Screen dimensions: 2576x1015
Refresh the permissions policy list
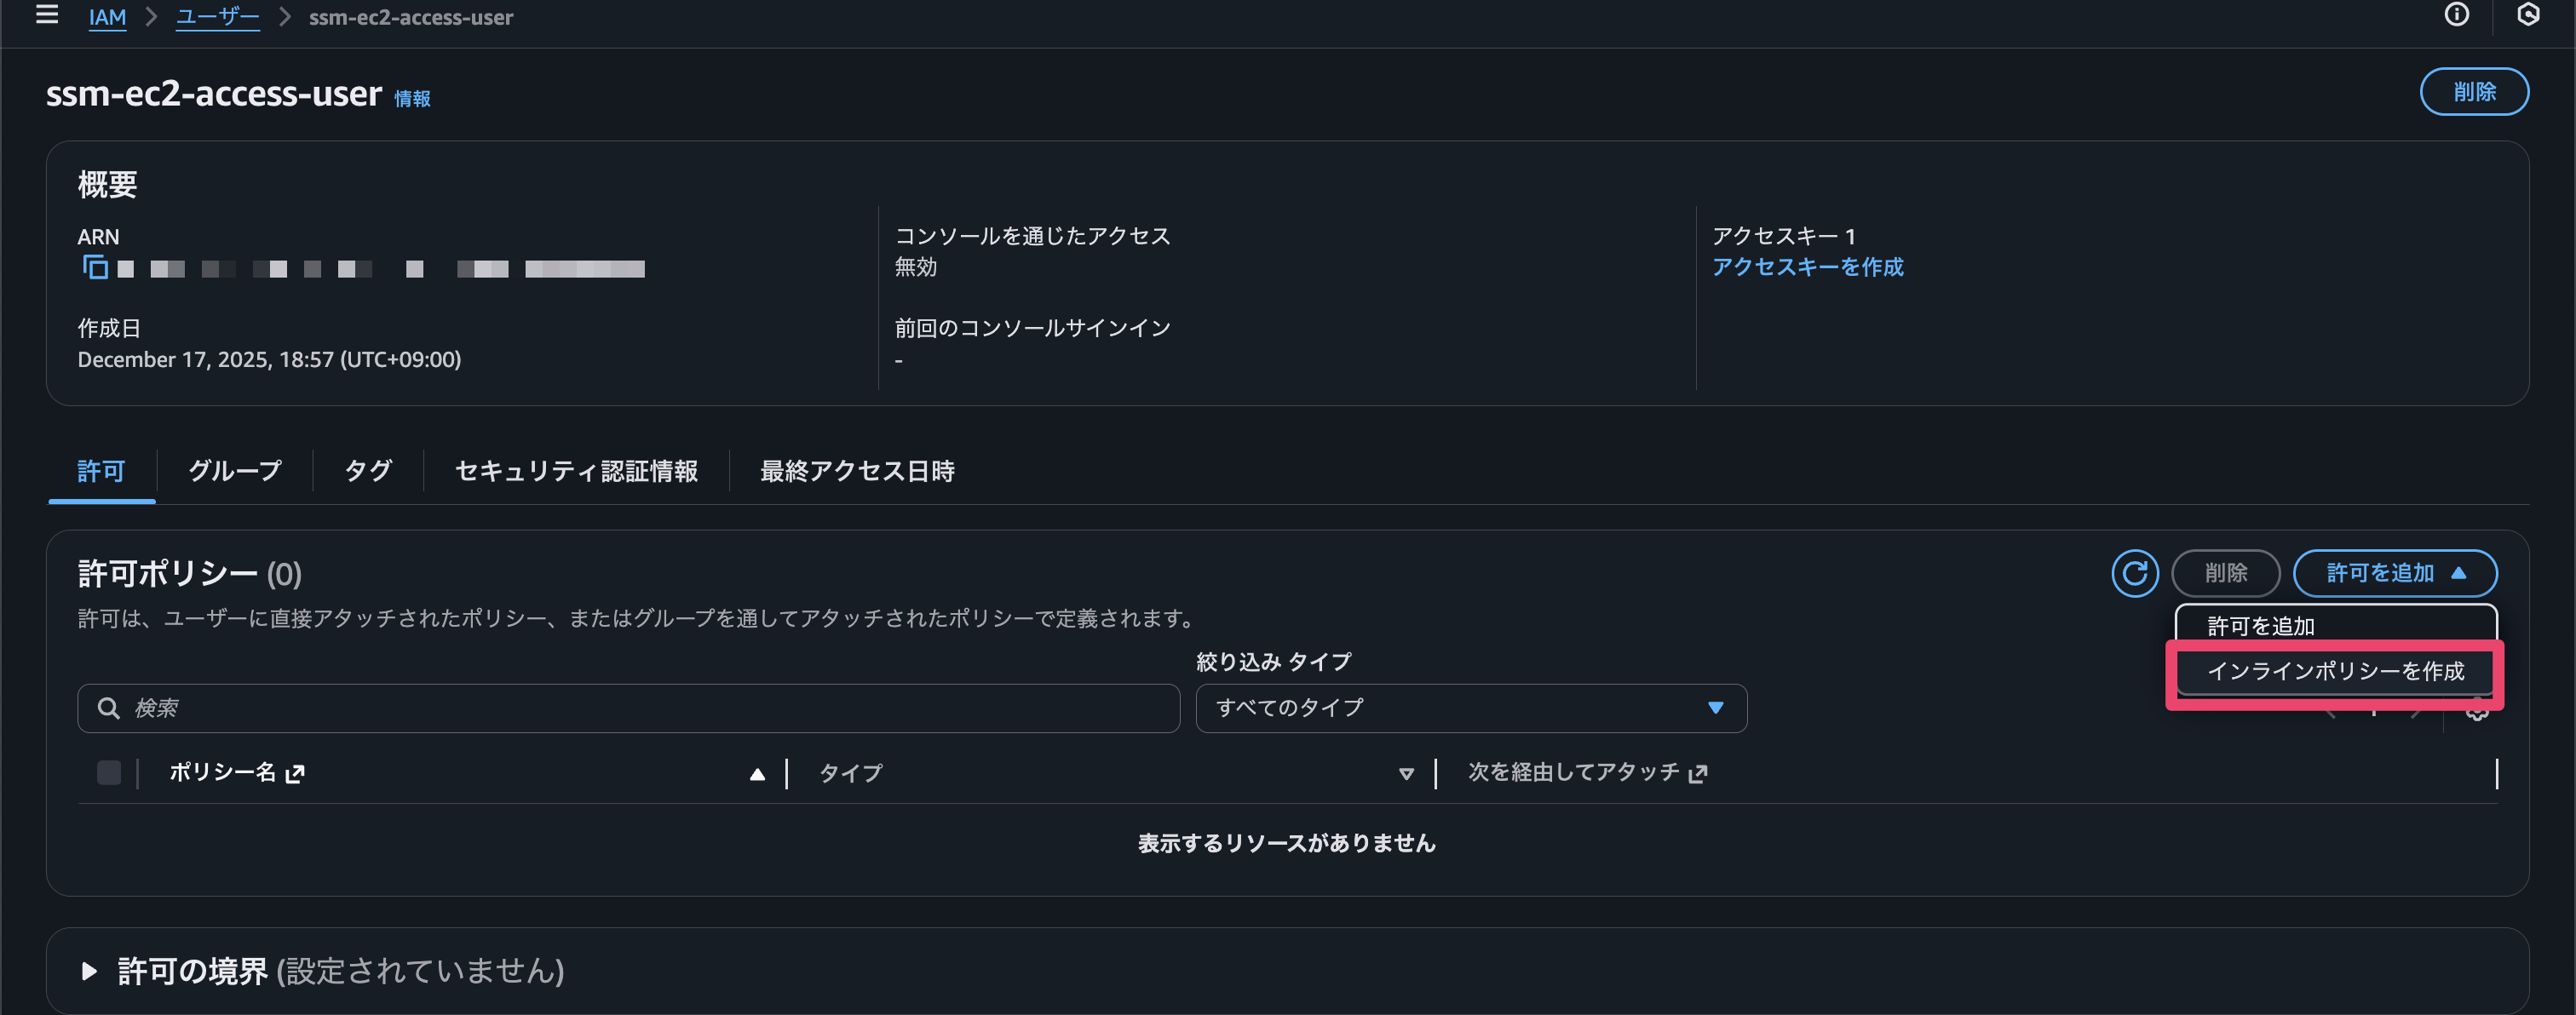pyautogui.click(x=2135, y=573)
